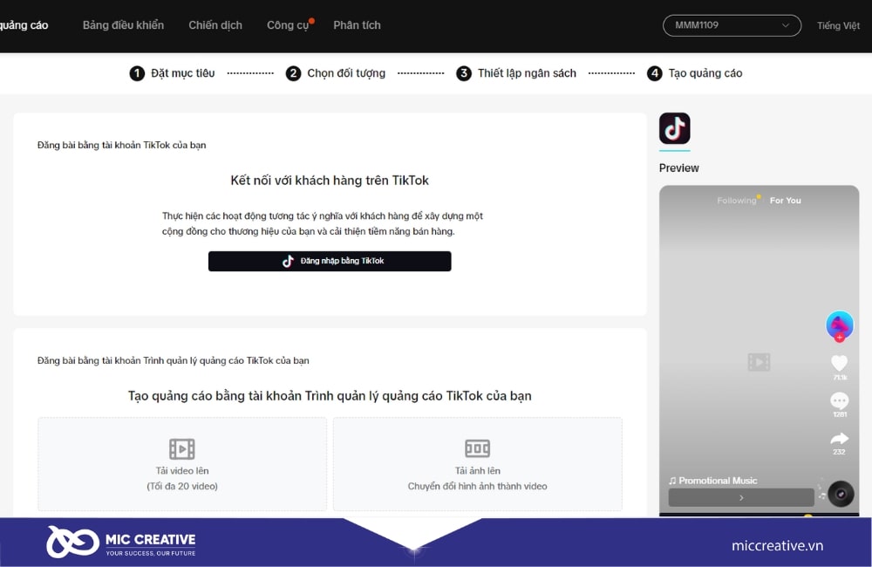Expand the MMM1109 account dropdown
The image size is (872, 567).
(732, 25)
